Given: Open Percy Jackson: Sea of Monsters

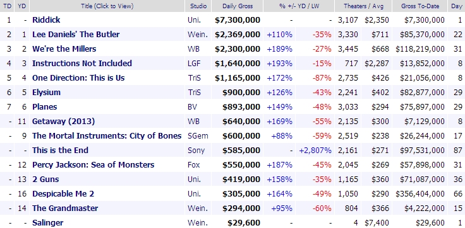Looking at the screenshot, I should point(93,165).
